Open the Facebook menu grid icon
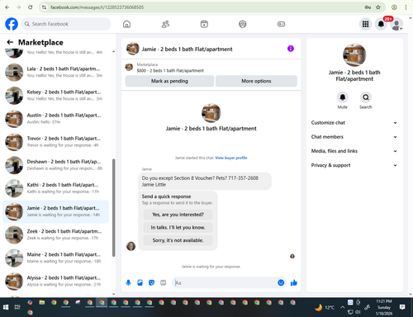This screenshot has width=413, height=317. pos(365,24)
